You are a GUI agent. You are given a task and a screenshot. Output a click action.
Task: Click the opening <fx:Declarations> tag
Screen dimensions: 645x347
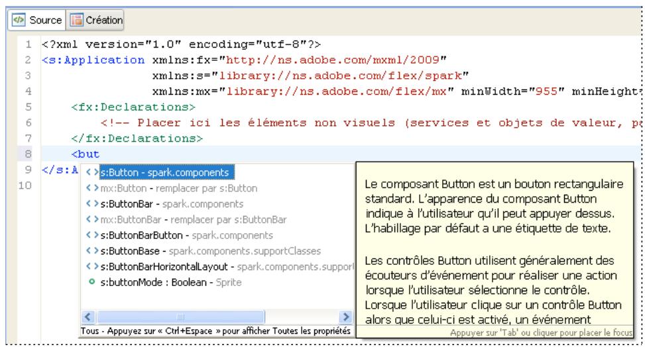133,107
